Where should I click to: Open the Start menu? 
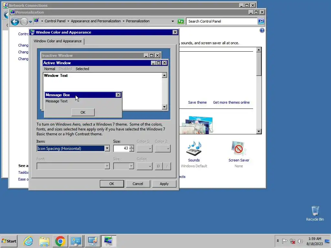tap(9, 241)
